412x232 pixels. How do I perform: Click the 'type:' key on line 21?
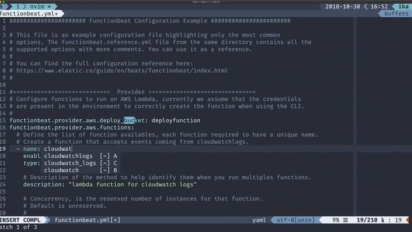click(32, 163)
